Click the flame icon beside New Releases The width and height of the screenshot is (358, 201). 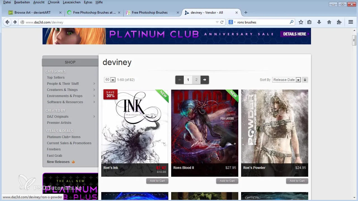73,162
